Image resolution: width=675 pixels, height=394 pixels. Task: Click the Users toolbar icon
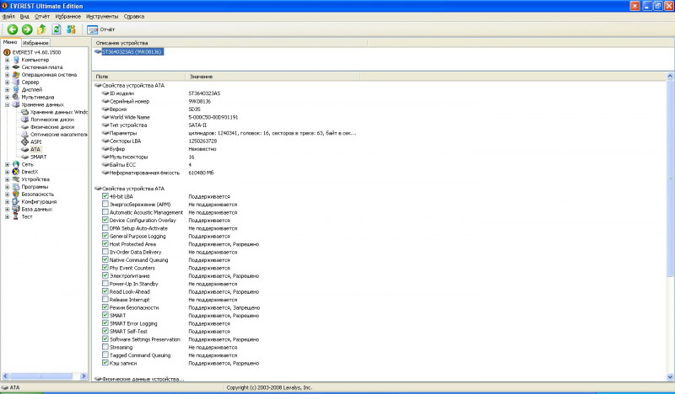pos(71,29)
